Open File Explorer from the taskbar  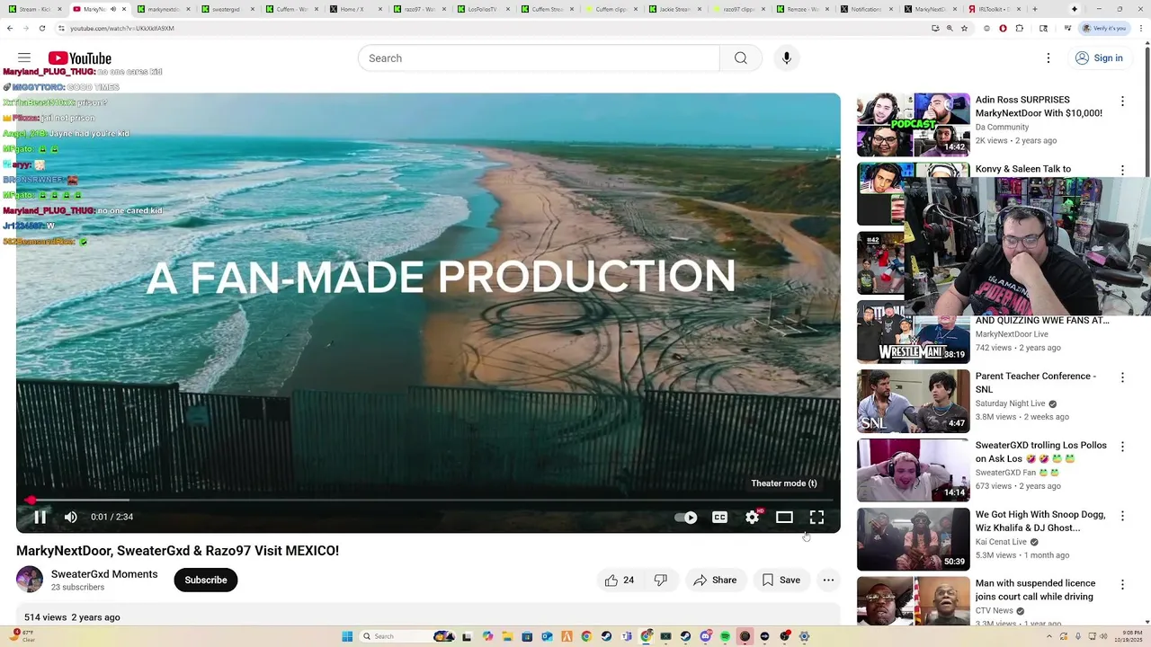point(507,636)
